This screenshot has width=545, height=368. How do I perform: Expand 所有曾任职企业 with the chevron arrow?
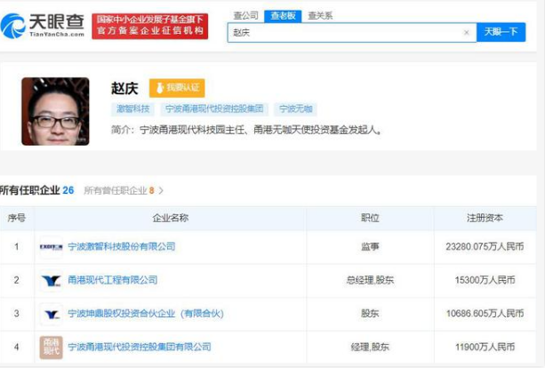point(161,190)
